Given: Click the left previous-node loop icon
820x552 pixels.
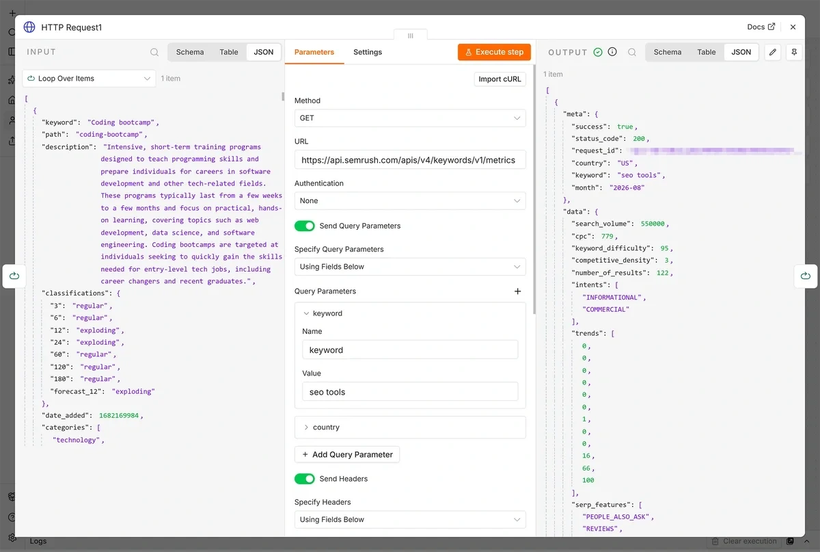Looking at the screenshot, I should pyautogui.click(x=14, y=276).
